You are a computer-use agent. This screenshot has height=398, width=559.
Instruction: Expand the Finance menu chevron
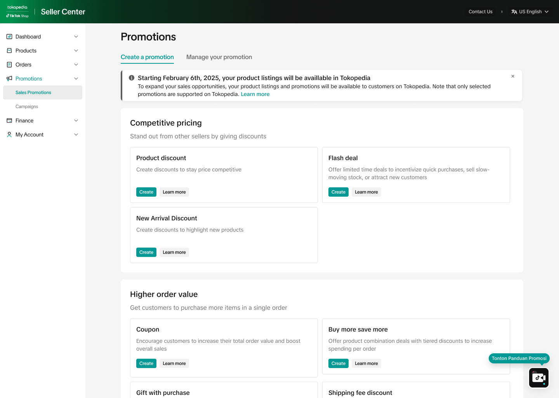coord(76,120)
